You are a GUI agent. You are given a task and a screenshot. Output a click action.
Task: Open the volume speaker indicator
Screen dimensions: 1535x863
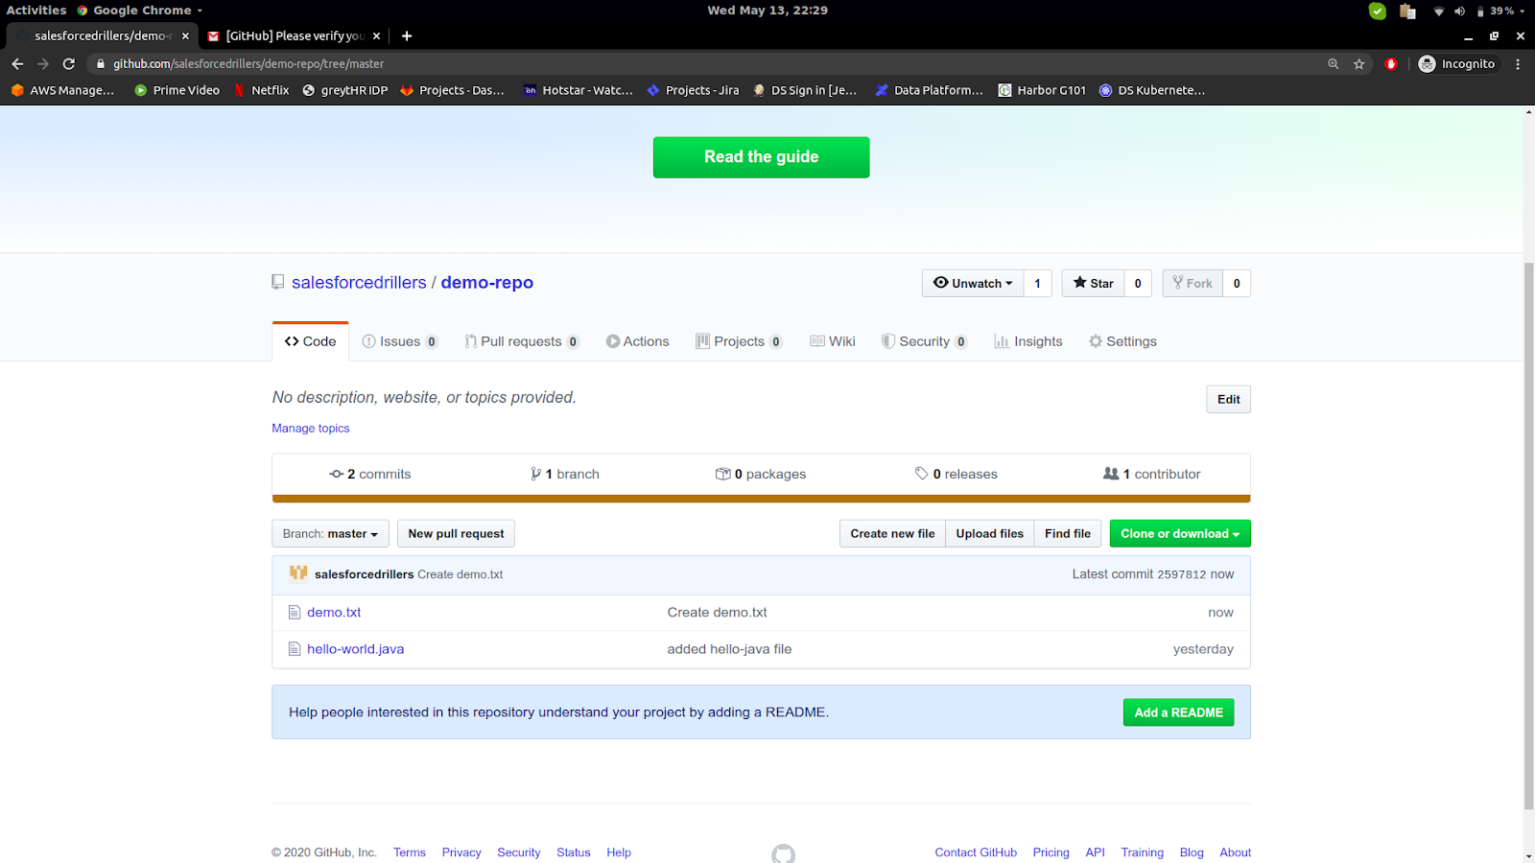pyautogui.click(x=1459, y=12)
